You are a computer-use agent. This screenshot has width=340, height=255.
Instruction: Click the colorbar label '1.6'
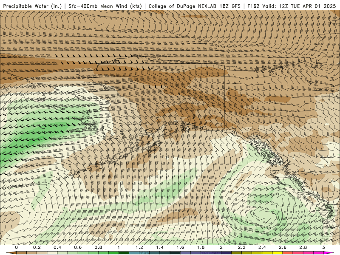pyautogui.click(x=180, y=247)
